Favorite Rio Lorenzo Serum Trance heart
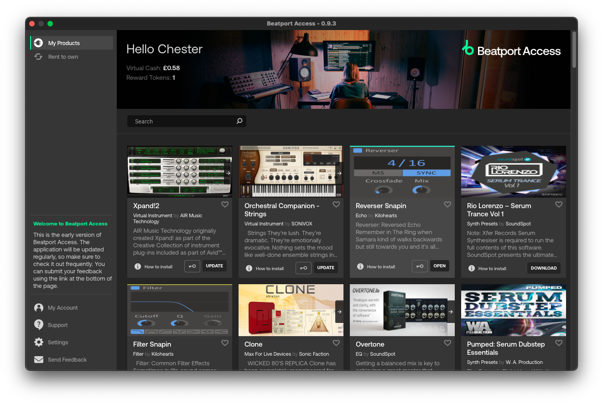The image size is (603, 404). click(559, 205)
